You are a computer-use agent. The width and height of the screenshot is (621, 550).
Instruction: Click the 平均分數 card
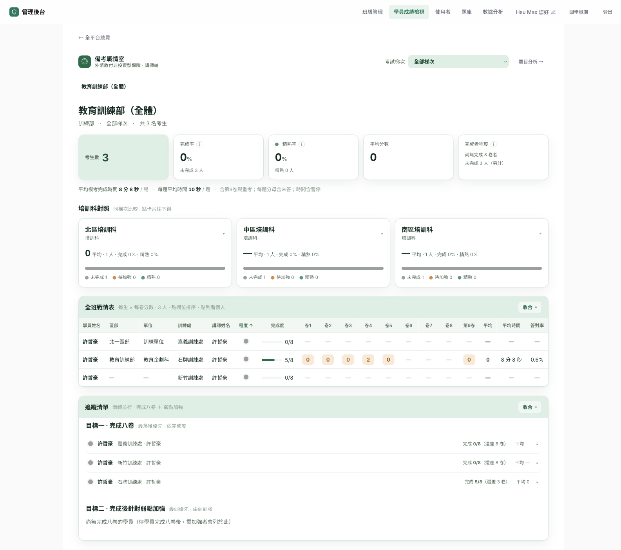click(408, 157)
